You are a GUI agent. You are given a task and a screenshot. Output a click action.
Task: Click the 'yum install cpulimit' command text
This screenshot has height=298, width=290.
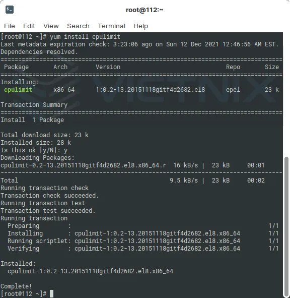click(x=85, y=37)
